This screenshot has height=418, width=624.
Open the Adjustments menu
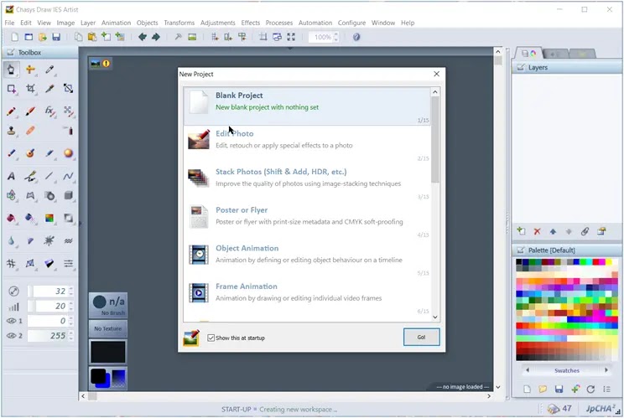click(x=218, y=23)
